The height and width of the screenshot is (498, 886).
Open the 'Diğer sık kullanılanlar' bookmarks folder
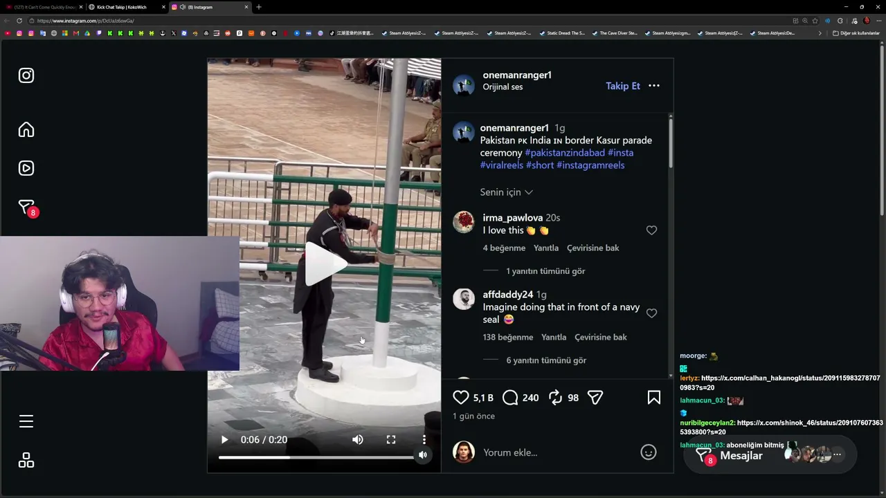856,33
